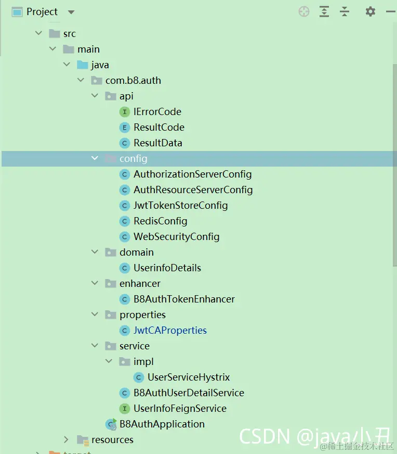This screenshot has height=454, width=397.
Task: Click the class icon beside ResultData
Action: 125,143
